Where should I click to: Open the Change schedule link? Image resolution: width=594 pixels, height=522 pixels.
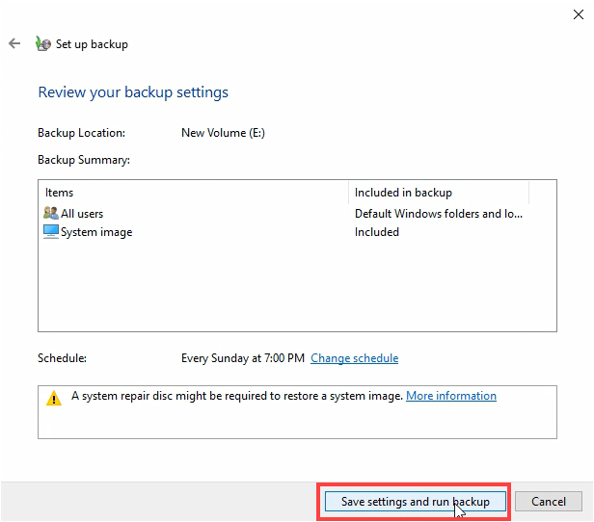[354, 358]
